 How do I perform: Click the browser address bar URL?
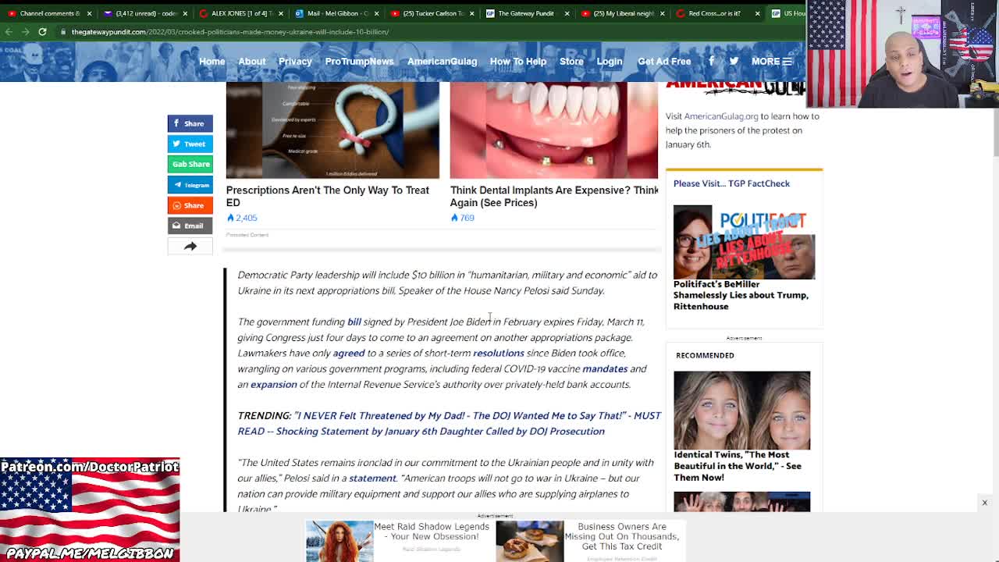[x=230, y=32]
